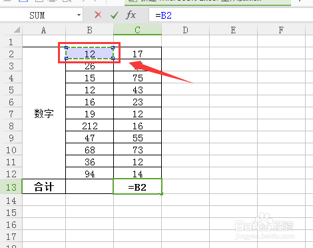This screenshot has width=313, height=248.
Task: Click cell B11 containing 36
Action: [90, 161]
